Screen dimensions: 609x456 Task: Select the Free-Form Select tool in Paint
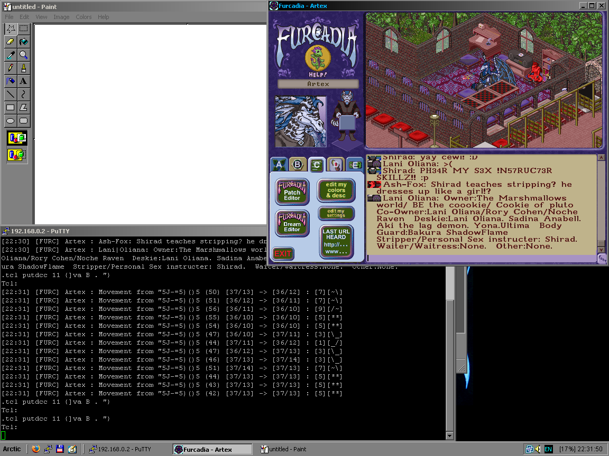click(11, 28)
